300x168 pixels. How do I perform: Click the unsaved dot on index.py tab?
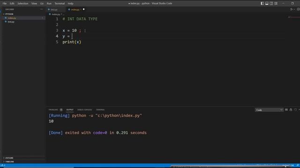point(83,9)
